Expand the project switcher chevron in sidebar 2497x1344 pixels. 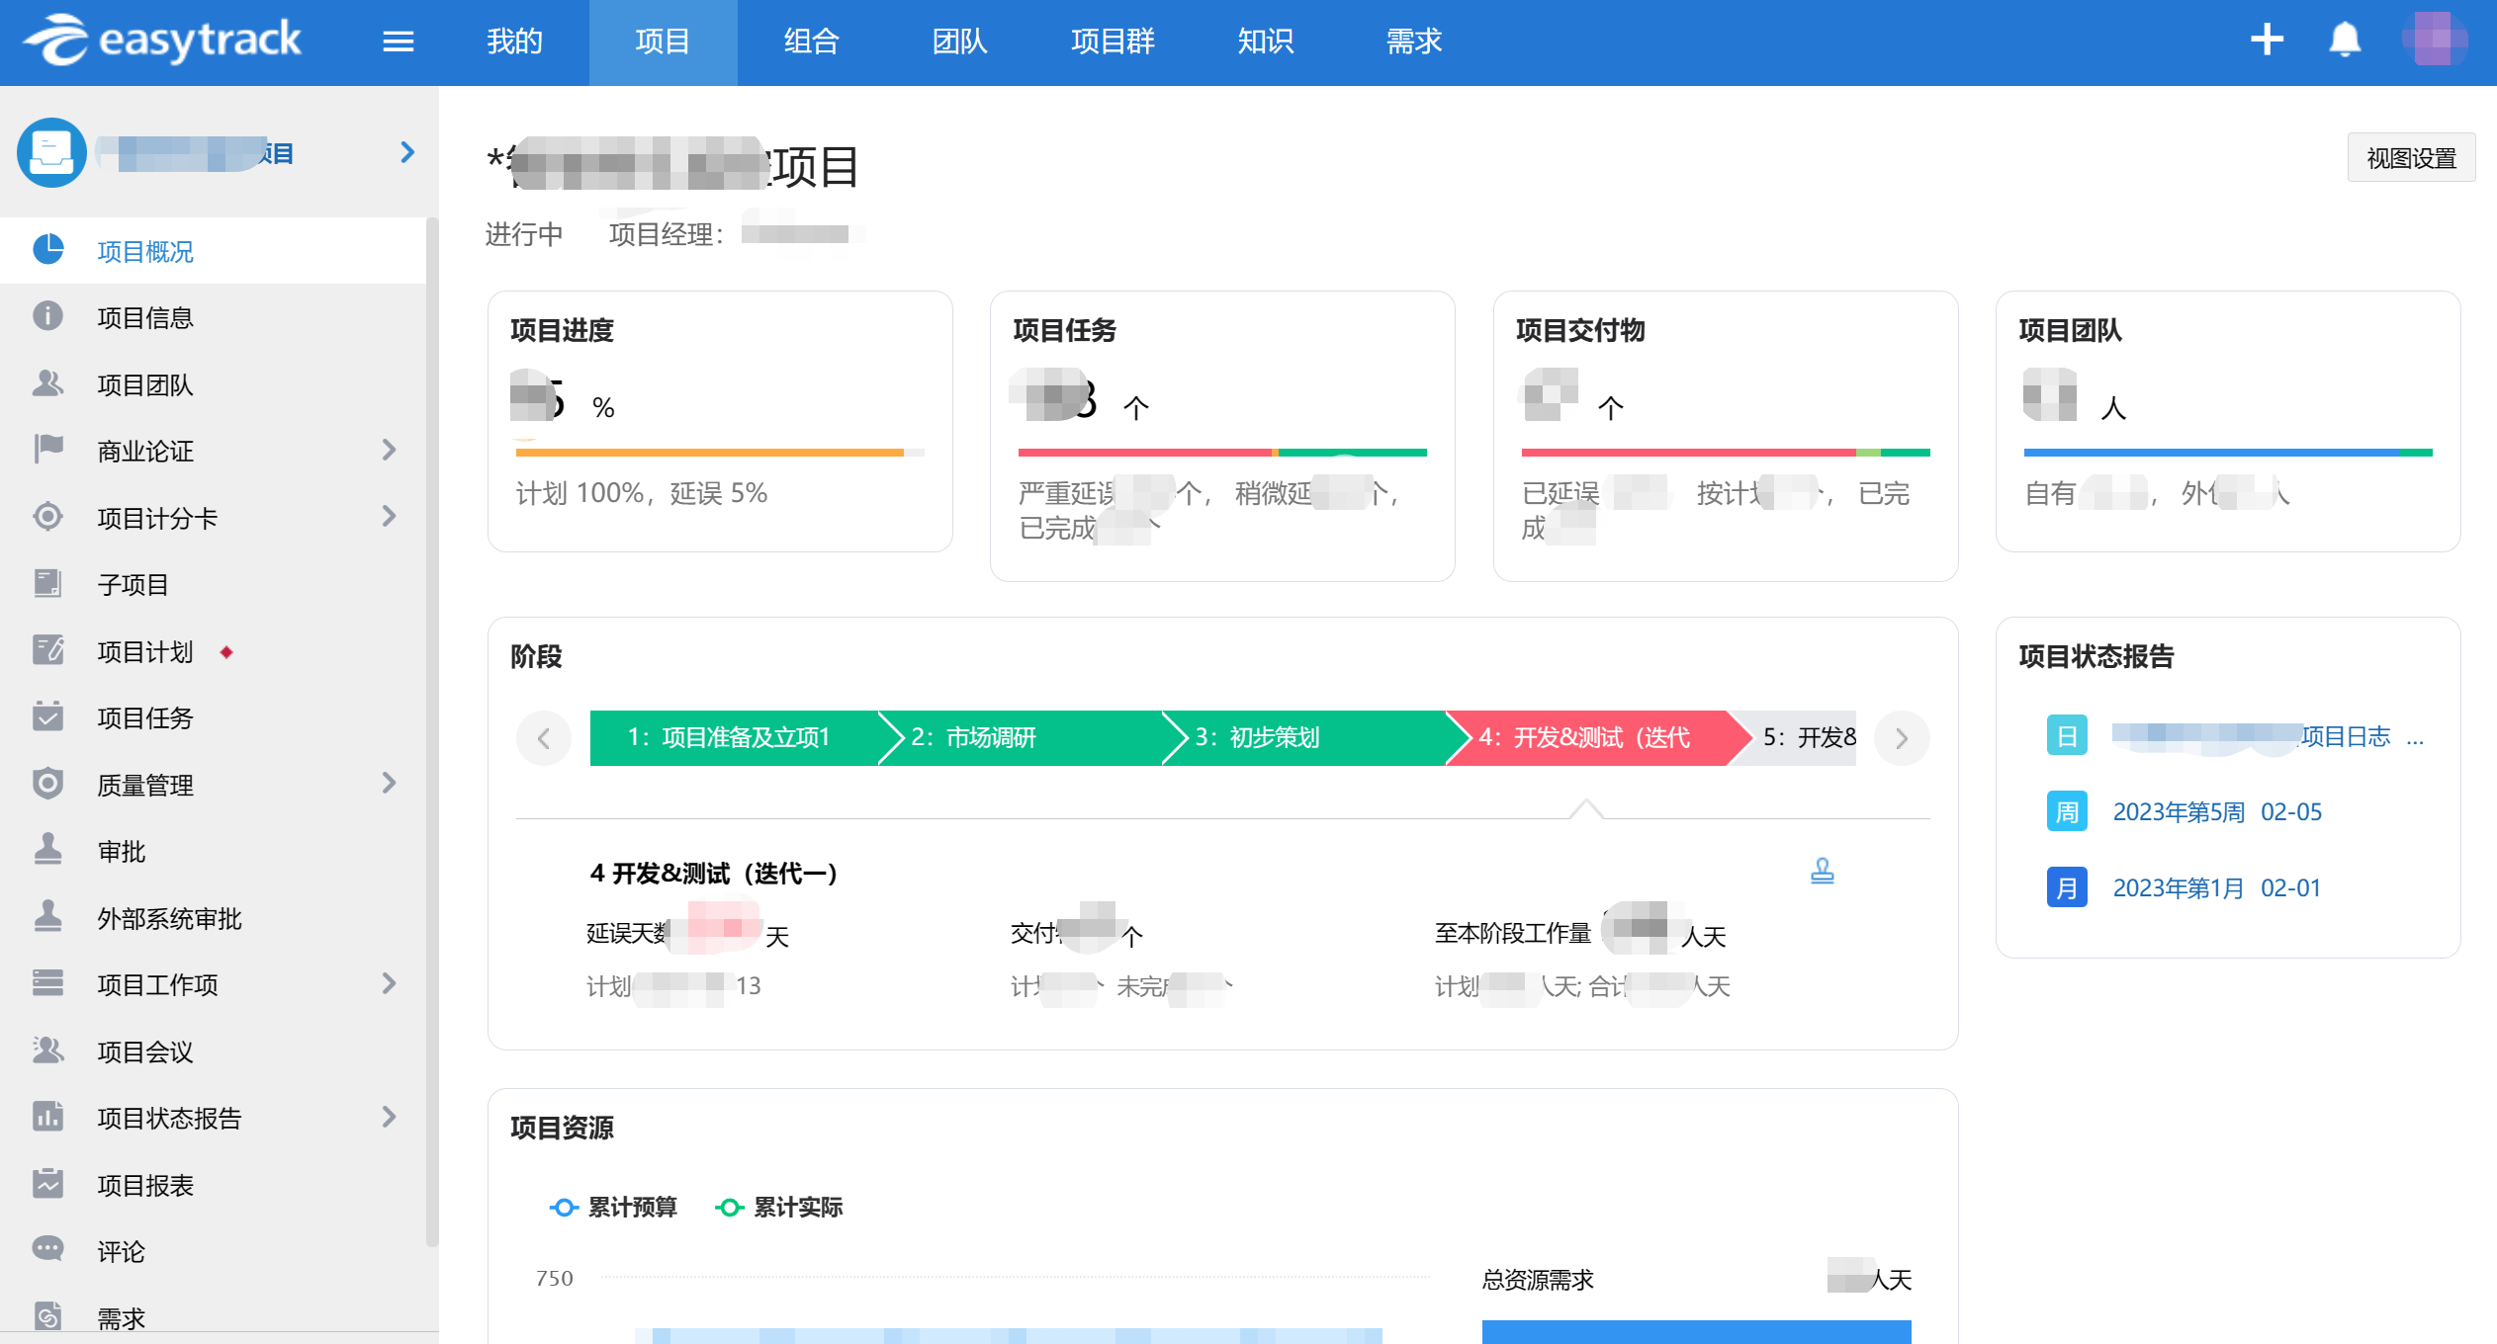(x=406, y=152)
